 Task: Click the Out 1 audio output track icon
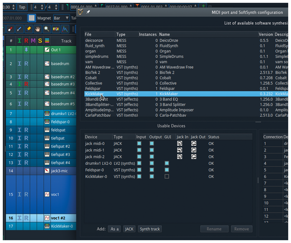click(x=47, y=50)
